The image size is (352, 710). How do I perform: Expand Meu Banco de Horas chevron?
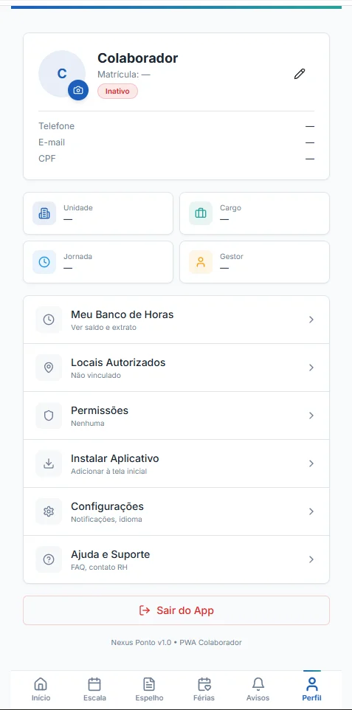point(311,320)
